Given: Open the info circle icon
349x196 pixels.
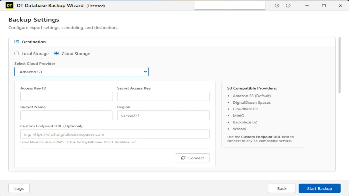Looking at the screenshot, I should click(x=288, y=6).
